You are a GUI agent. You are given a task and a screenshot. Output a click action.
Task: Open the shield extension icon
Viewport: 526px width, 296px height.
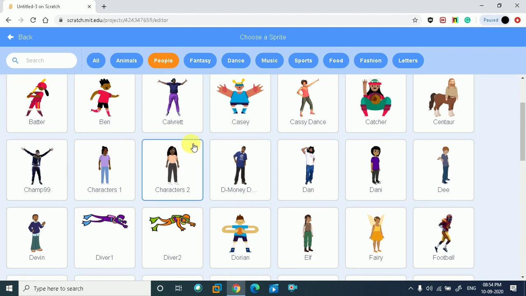click(430, 20)
